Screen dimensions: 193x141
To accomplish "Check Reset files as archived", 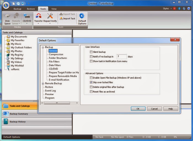I will click(x=91, y=92).
